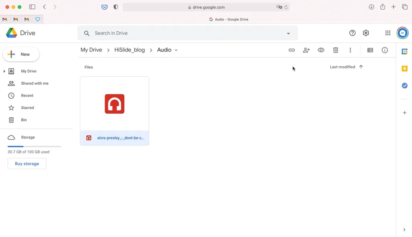Click the translate page icon

[279, 7]
